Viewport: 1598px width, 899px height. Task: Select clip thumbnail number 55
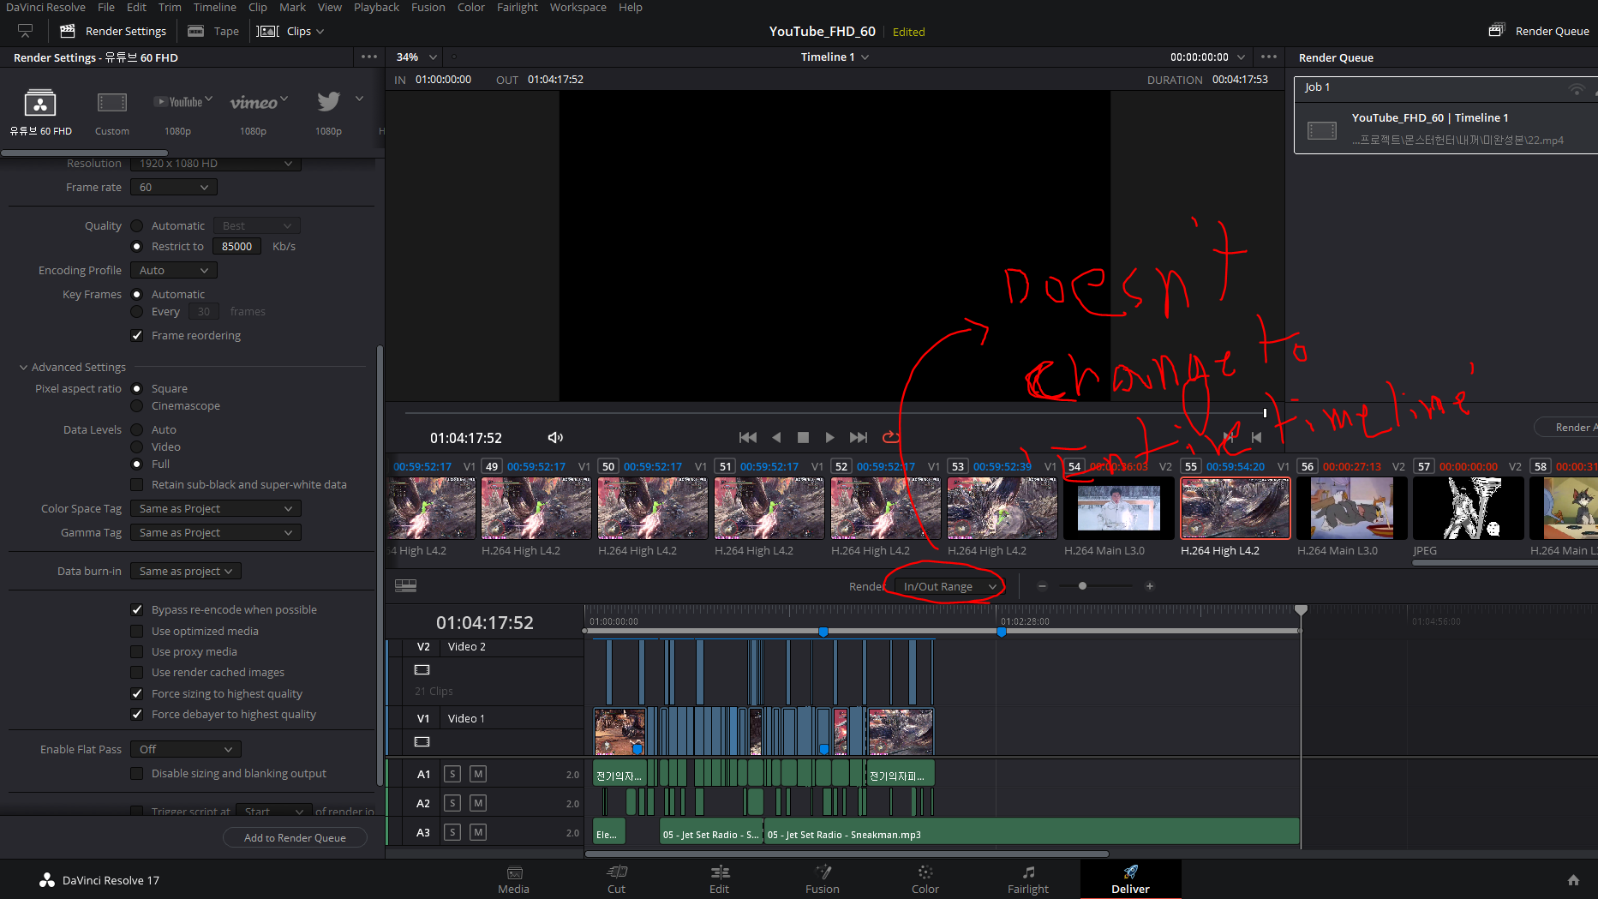(x=1235, y=508)
